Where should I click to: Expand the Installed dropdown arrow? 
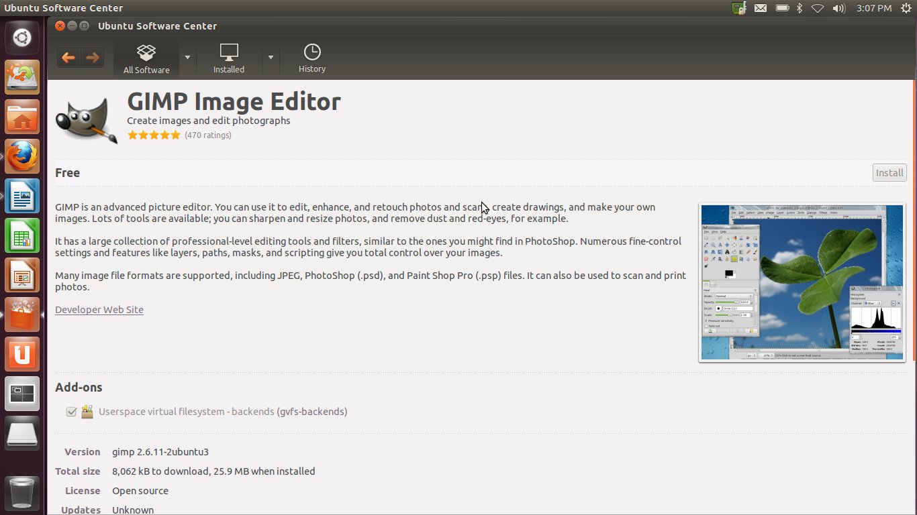271,58
